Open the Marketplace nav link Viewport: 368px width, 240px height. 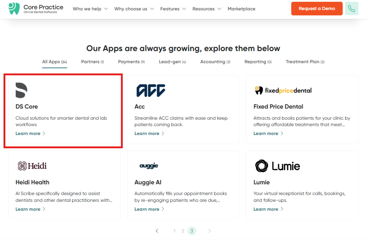pos(241,9)
